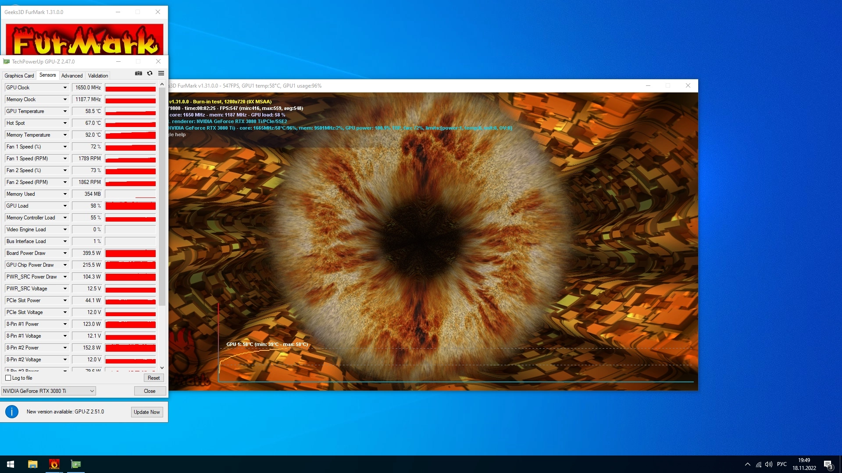The width and height of the screenshot is (842, 473).
Task: Click Memory Controller Load value 55 %
Action: coord(87,218)
